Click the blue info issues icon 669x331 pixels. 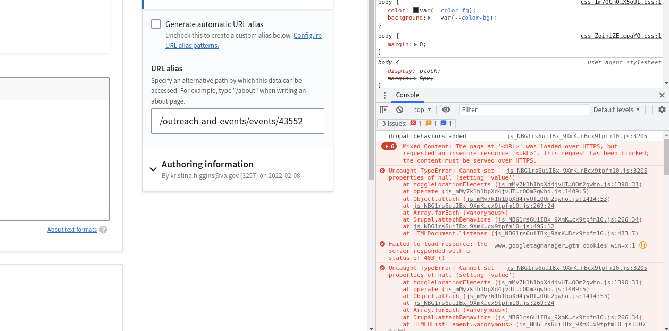444,123
